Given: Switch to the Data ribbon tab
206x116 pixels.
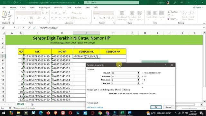Looking at the screenshot, I should click(69, 7).
